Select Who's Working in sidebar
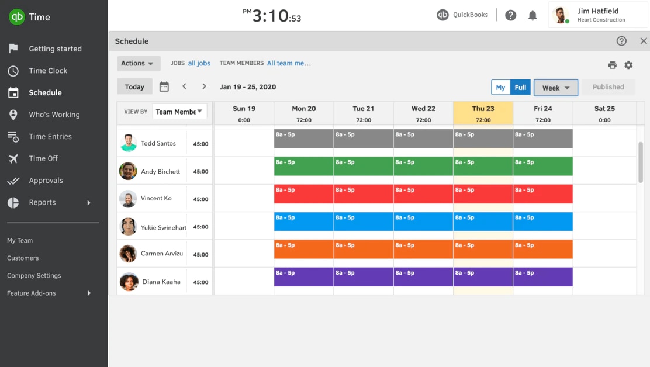Image resolution: width=650 pixels, height=367 pixels. click(x=54, y=115)
